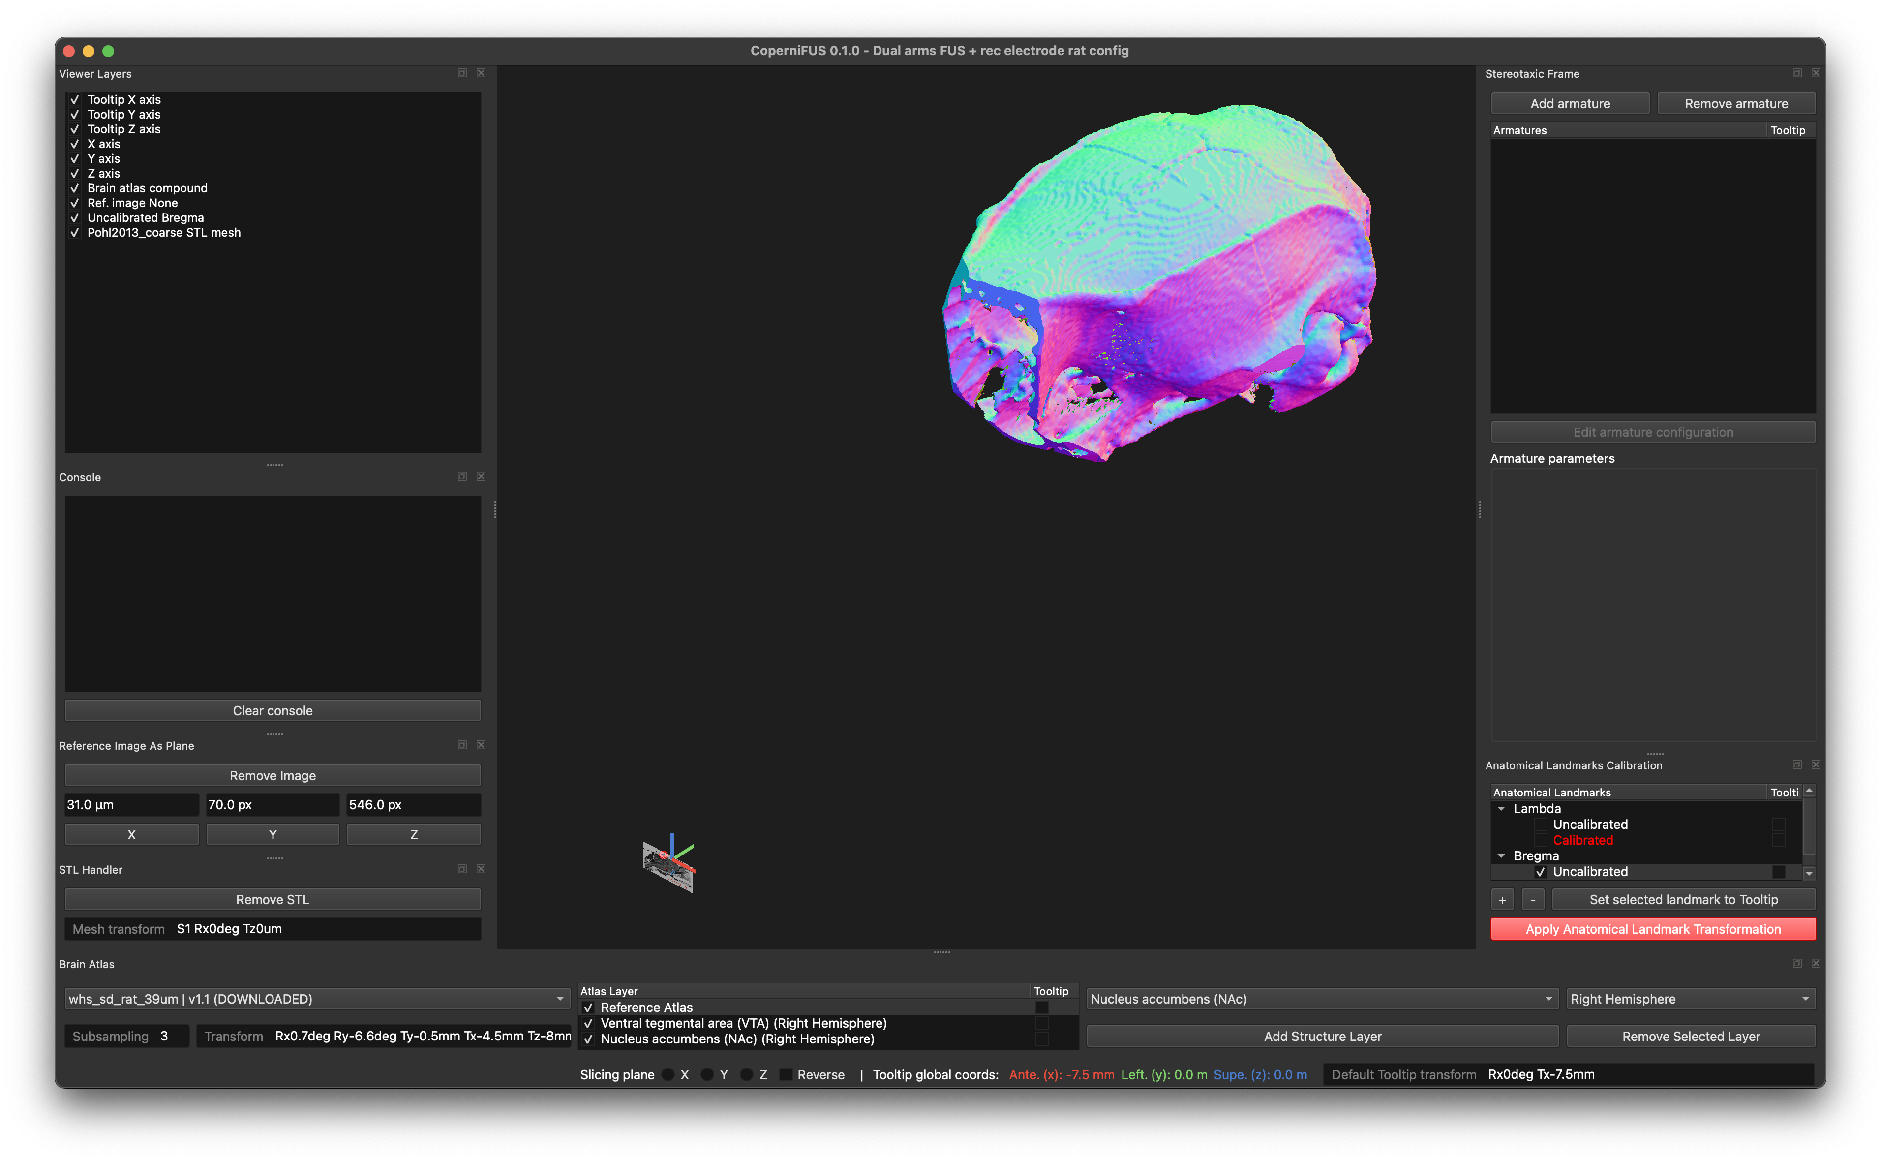1881x1161 pixels.
Task: Open the atlas selection dropdown whs_sd_rat_39um
Action: tap(316, 998)
